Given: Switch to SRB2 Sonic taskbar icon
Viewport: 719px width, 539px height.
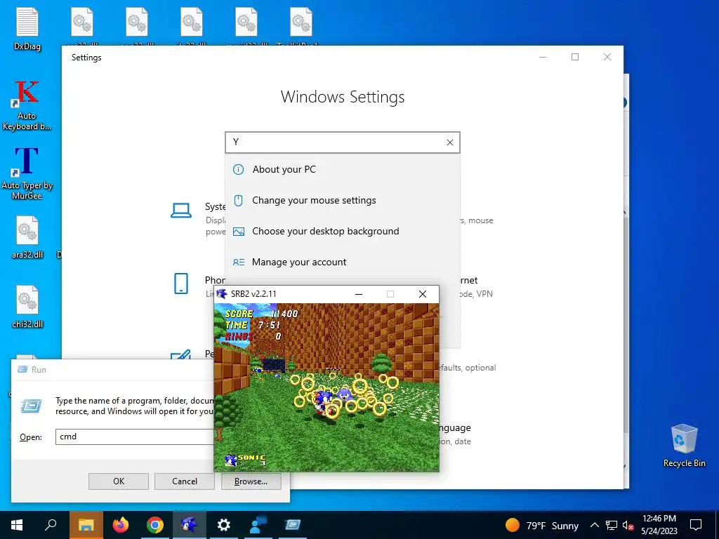Looking at the screenshot, I should (190, 525).
